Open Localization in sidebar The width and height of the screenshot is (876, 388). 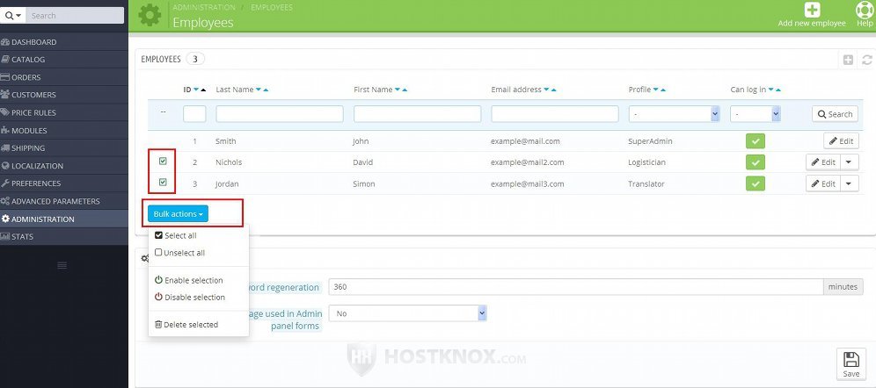pyautogui.click(x=64, y=166)
